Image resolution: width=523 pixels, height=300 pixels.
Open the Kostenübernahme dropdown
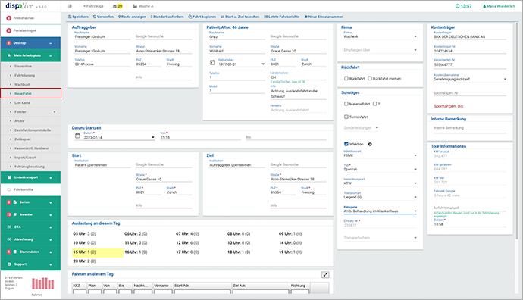470,79
